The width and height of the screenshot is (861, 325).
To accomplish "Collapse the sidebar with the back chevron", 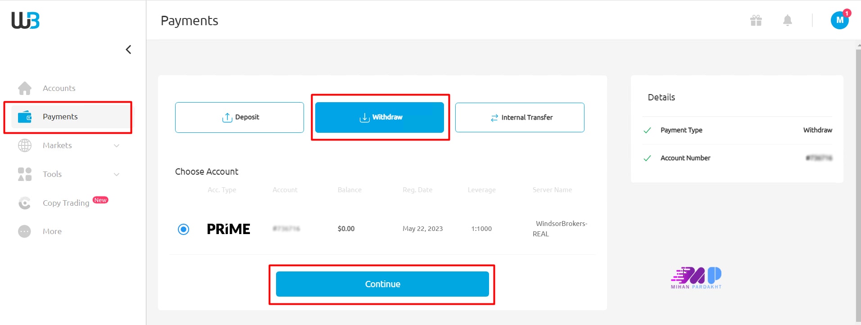I will coord(128,50).
